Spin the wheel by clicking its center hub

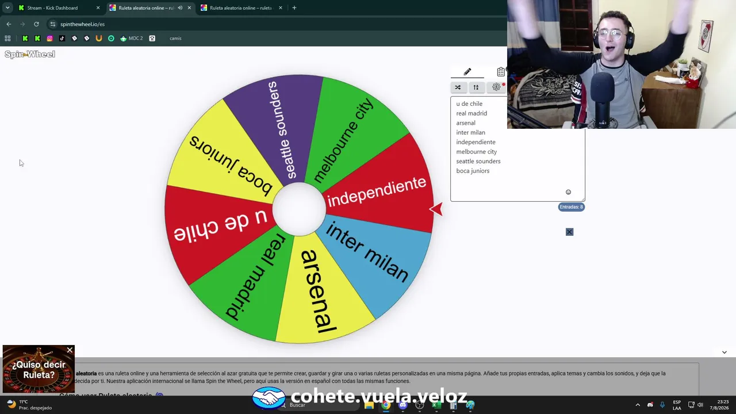(299, 209)
